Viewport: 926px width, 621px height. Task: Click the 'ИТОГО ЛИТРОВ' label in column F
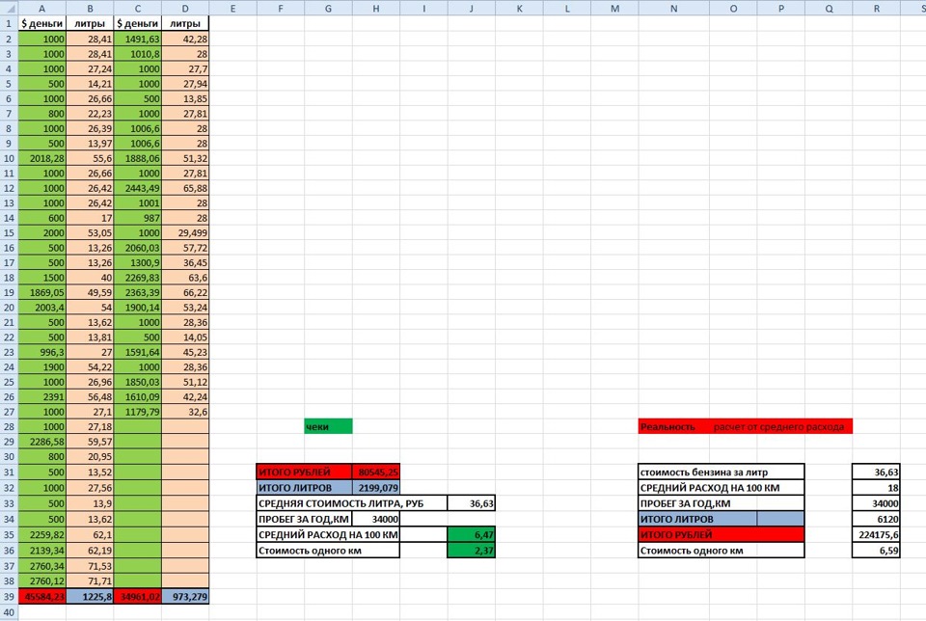click(x=304, y=488)
